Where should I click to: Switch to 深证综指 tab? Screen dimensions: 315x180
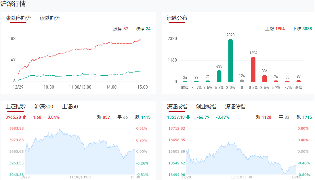point(235,107)
